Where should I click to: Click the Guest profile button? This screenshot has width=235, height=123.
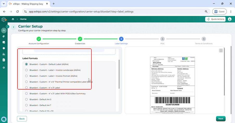219,11
